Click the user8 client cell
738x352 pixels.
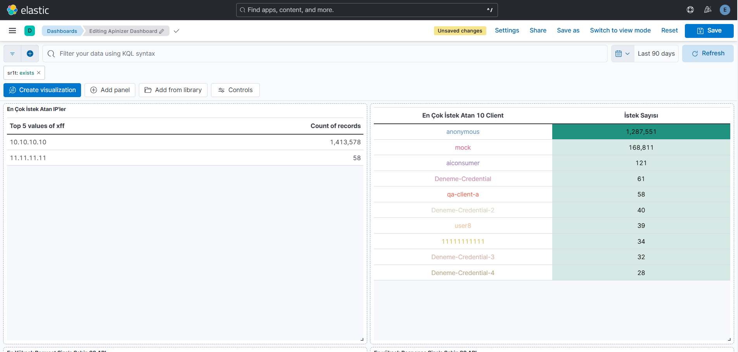463,226
